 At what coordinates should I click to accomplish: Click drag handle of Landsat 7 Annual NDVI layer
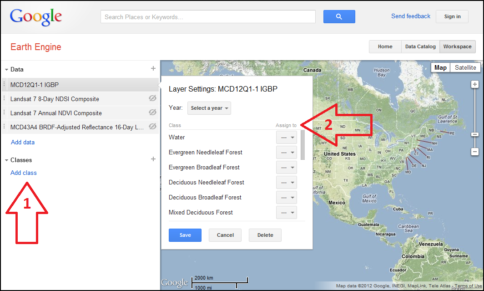click(x=4, y=113)
